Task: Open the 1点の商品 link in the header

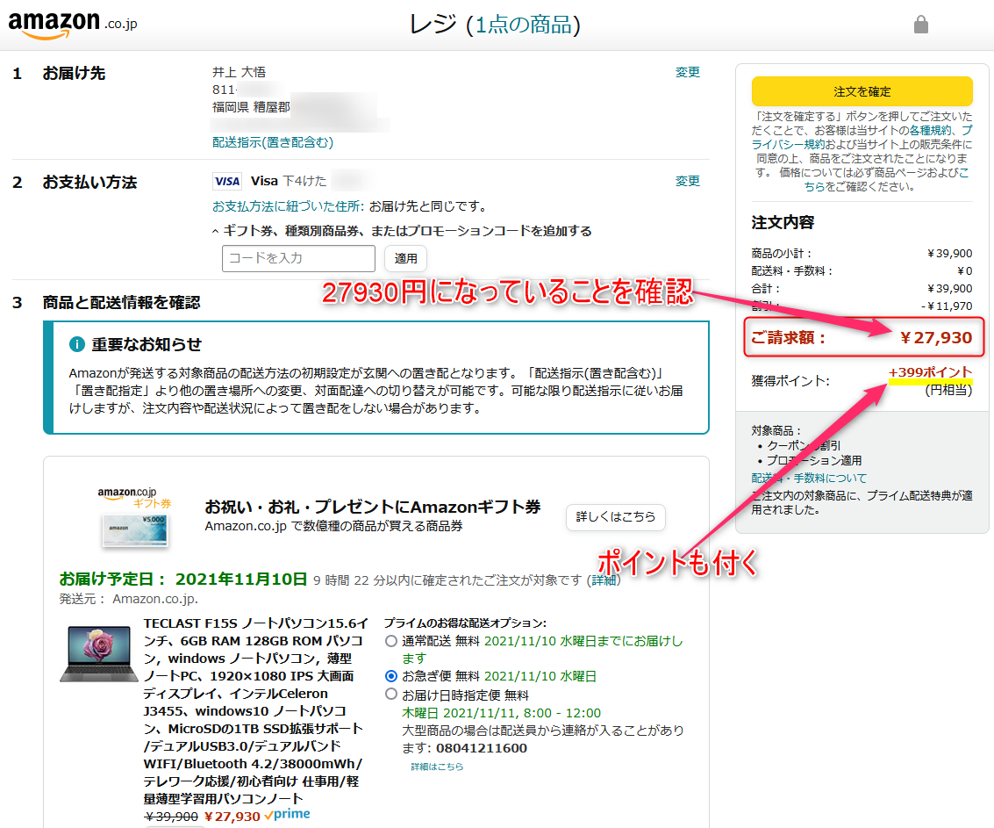Action: pos(524,25)
